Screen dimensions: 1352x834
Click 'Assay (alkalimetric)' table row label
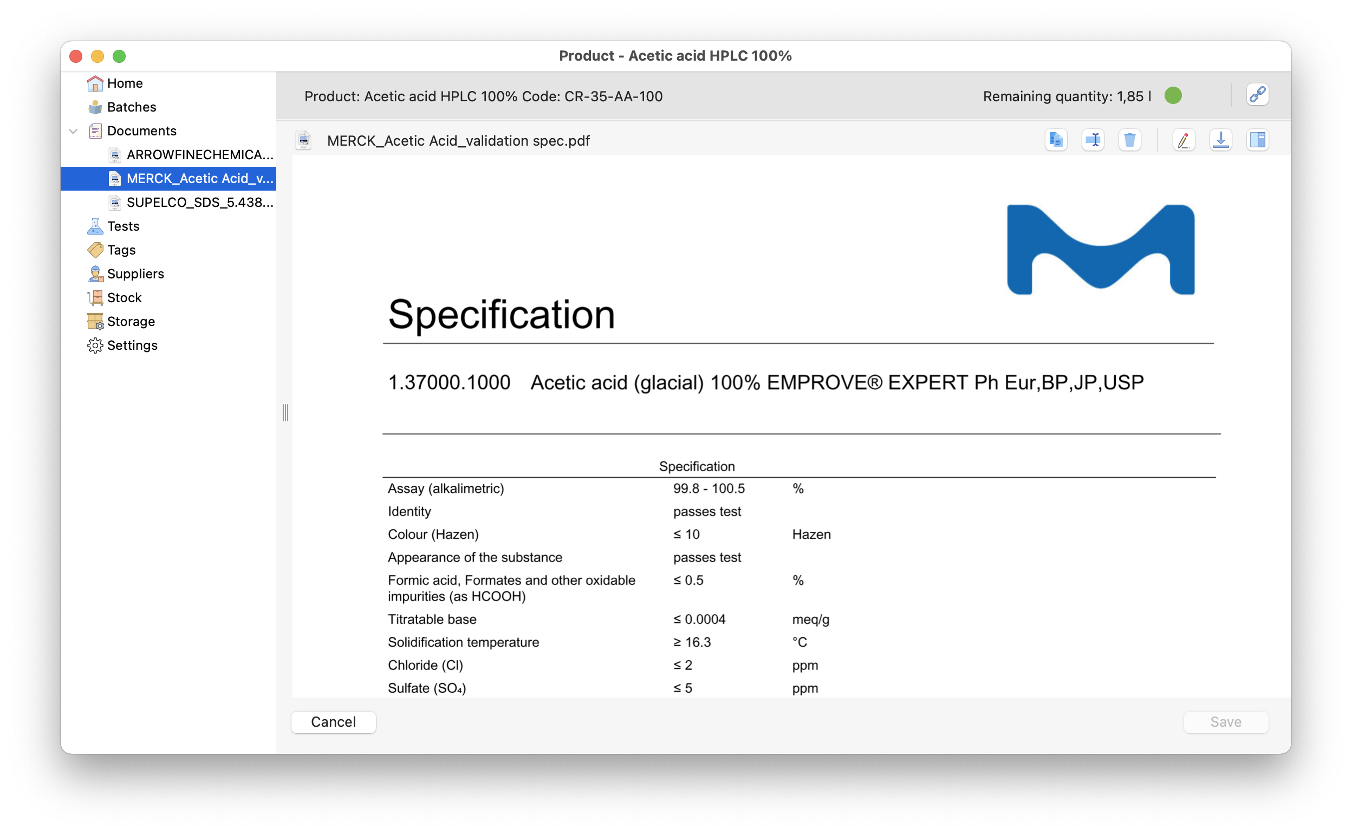pyautogui.click(x=446, y=488)
